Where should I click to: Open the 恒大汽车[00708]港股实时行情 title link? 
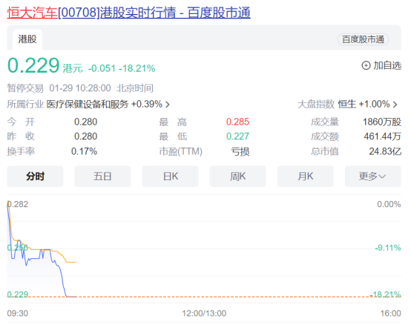[x=128, y=13]
